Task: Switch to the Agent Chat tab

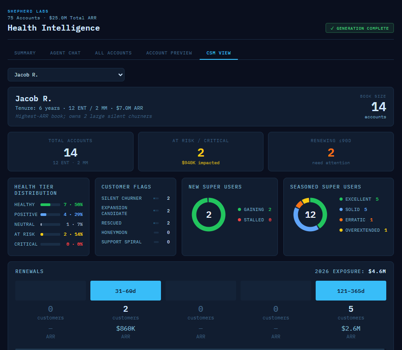Action: (65, 53)
